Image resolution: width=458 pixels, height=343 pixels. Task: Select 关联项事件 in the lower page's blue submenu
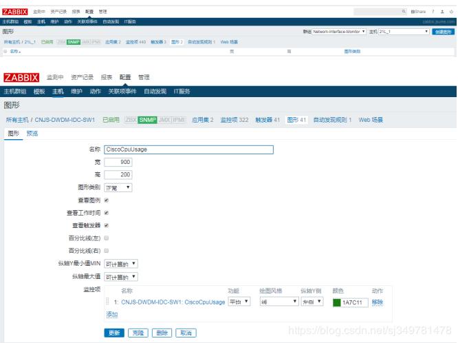tap(122, 92)
